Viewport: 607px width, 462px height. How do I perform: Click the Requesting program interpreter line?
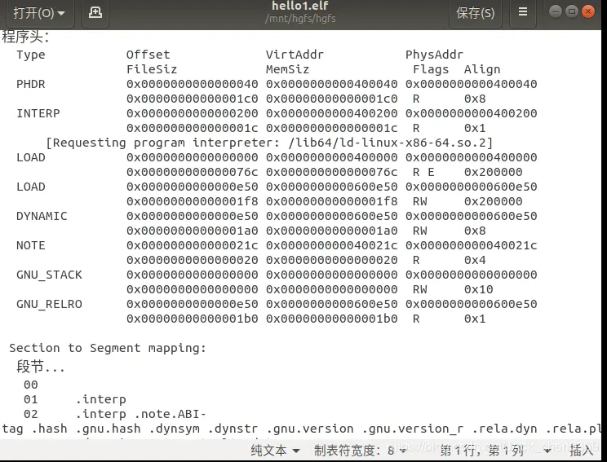point(269,143)
